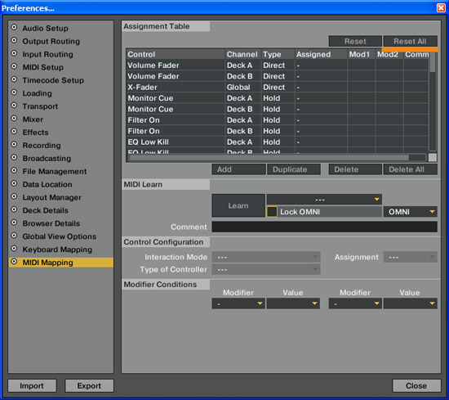Click the radio bullet beside Layout Manager
The image size is (449, 400).
(14, 196)
